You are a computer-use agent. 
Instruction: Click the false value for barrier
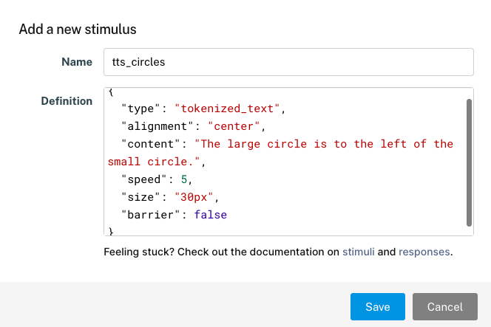[211, 215]
